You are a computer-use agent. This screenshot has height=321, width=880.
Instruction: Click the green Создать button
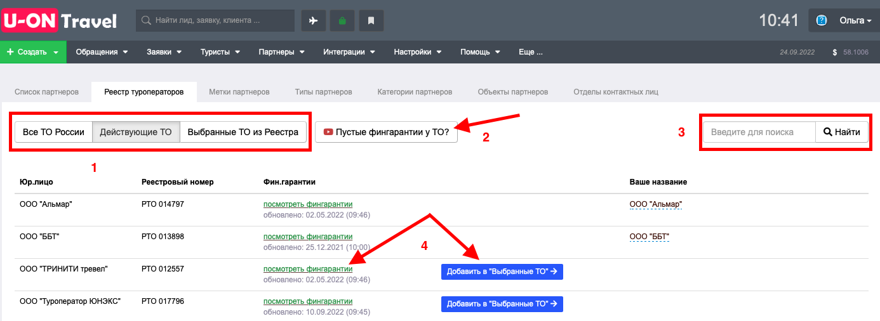[x=33, y=52]
